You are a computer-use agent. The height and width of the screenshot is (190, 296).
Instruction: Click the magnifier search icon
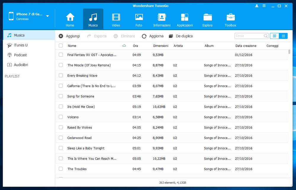click(266, 36)
